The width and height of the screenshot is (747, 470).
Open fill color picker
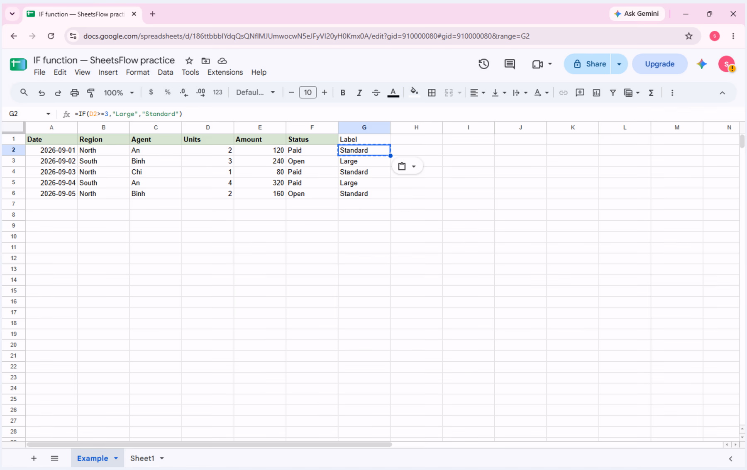414,93
